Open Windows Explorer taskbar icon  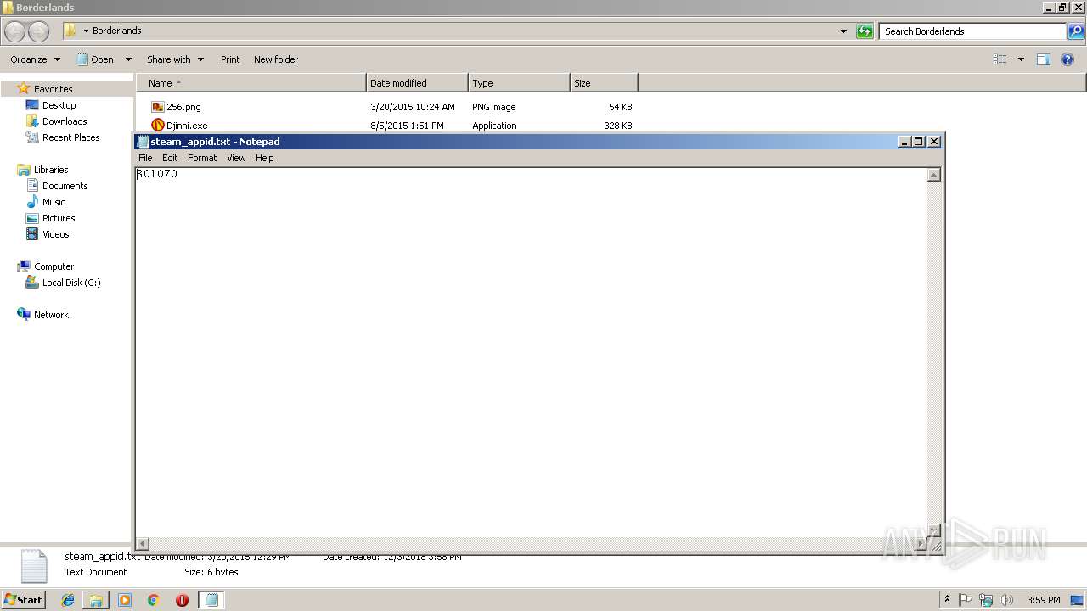[x=96, y=600]
